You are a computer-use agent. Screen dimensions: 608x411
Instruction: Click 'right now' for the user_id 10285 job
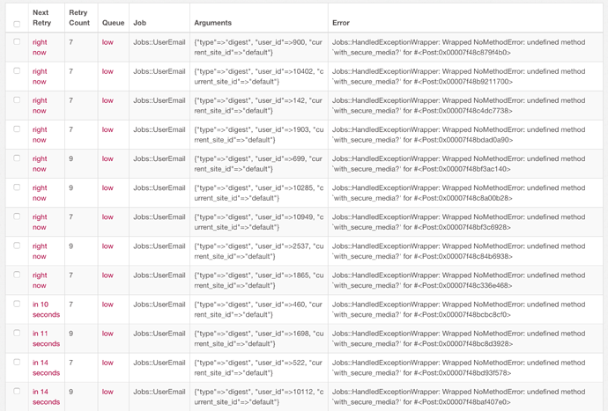(x=40, y=193)
